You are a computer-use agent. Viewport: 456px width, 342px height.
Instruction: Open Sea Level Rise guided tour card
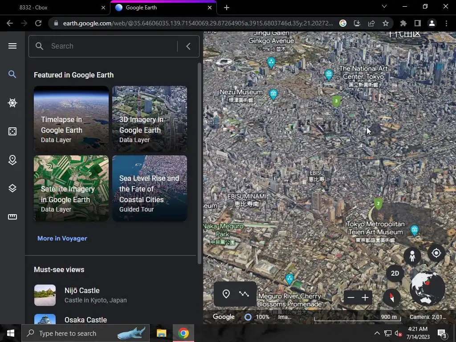click(150, 188)
